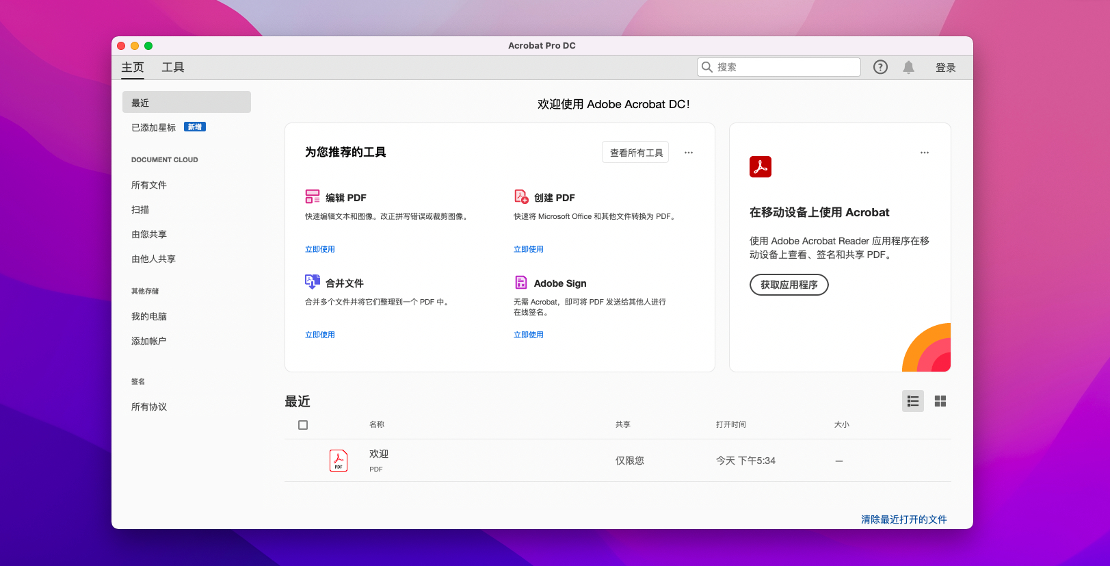Click the Combine Files (合并文件) icon
Screen dimensions: 1110x566
click(312, 282)
